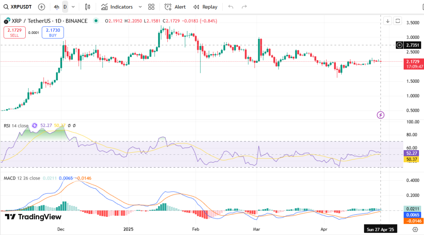Click the 2.7351 crosshair price label
Viewport: 424px width, 235px height.
[x=413, y=45]
